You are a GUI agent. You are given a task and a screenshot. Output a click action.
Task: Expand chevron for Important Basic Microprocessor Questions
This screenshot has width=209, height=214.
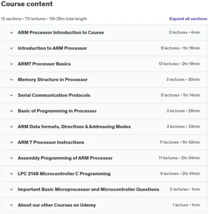click(11, 189)
